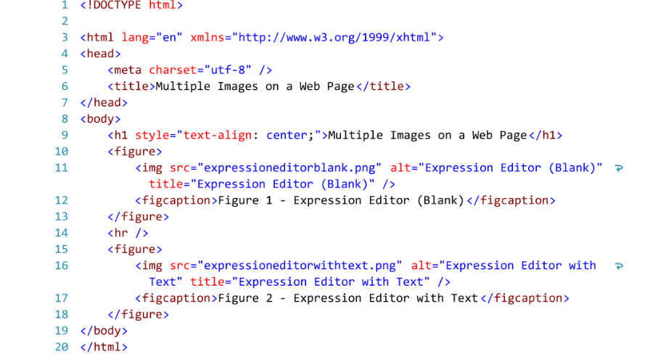Click the word-wrap arrow icon on line 11
The width and height of the screenshot is (658, 364).
point(619,168)
